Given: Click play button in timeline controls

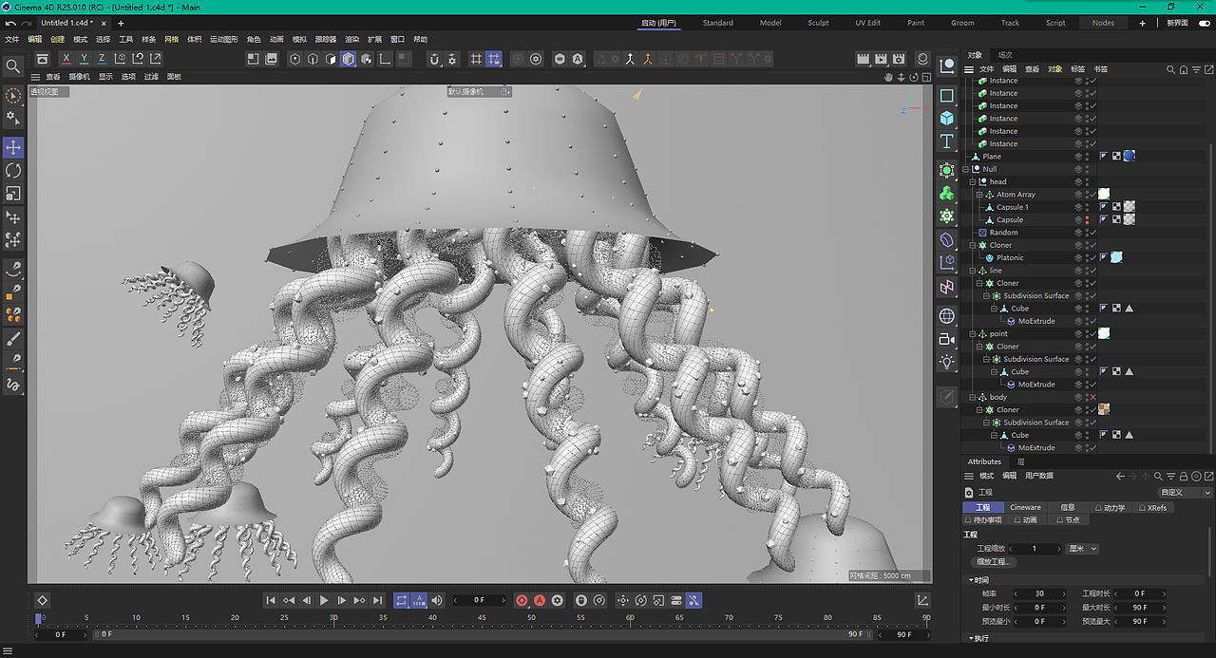Looking at the screenshot, I should point(324,600).
